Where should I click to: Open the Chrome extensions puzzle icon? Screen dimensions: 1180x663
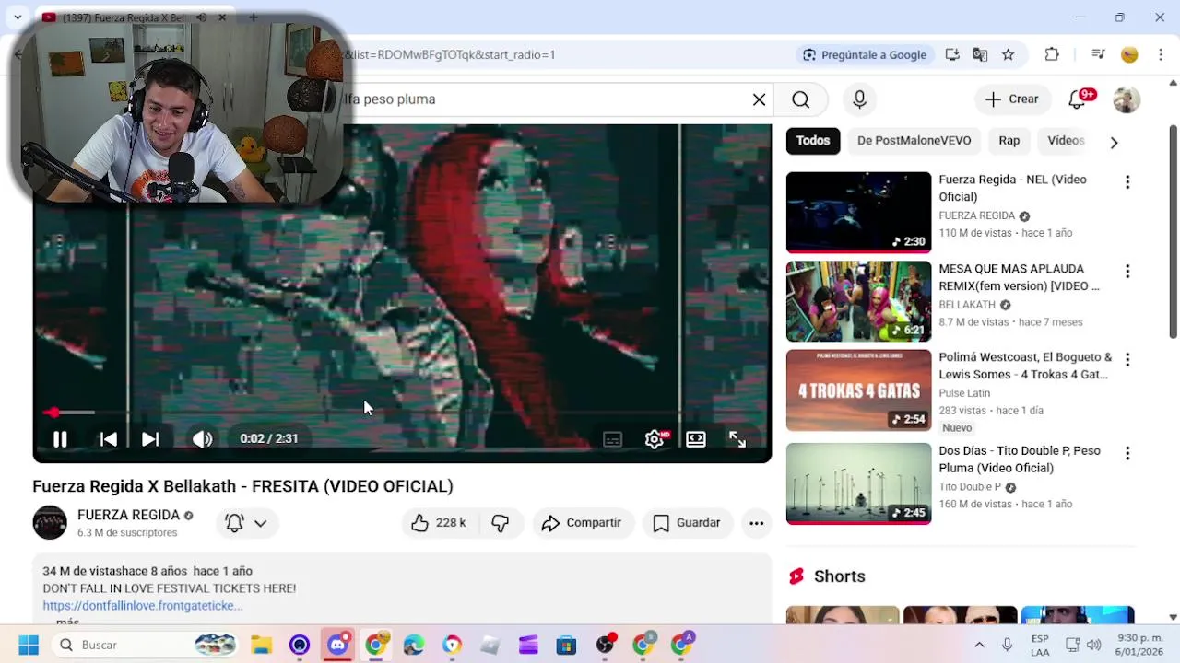(x=1052, y=55)
